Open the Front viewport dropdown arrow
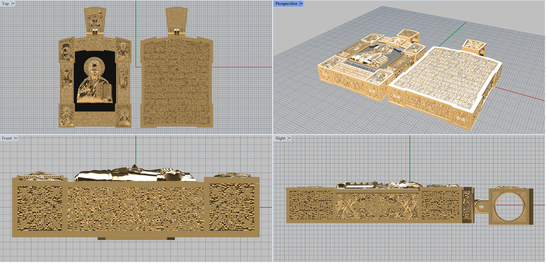Screen dimensions: 546x263 click(x=16, y=138)
